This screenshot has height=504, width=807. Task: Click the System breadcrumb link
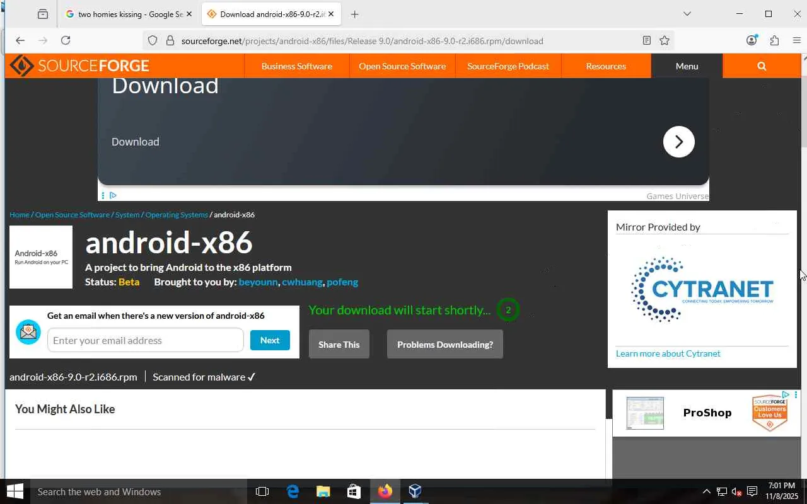(x=127, y=215)
